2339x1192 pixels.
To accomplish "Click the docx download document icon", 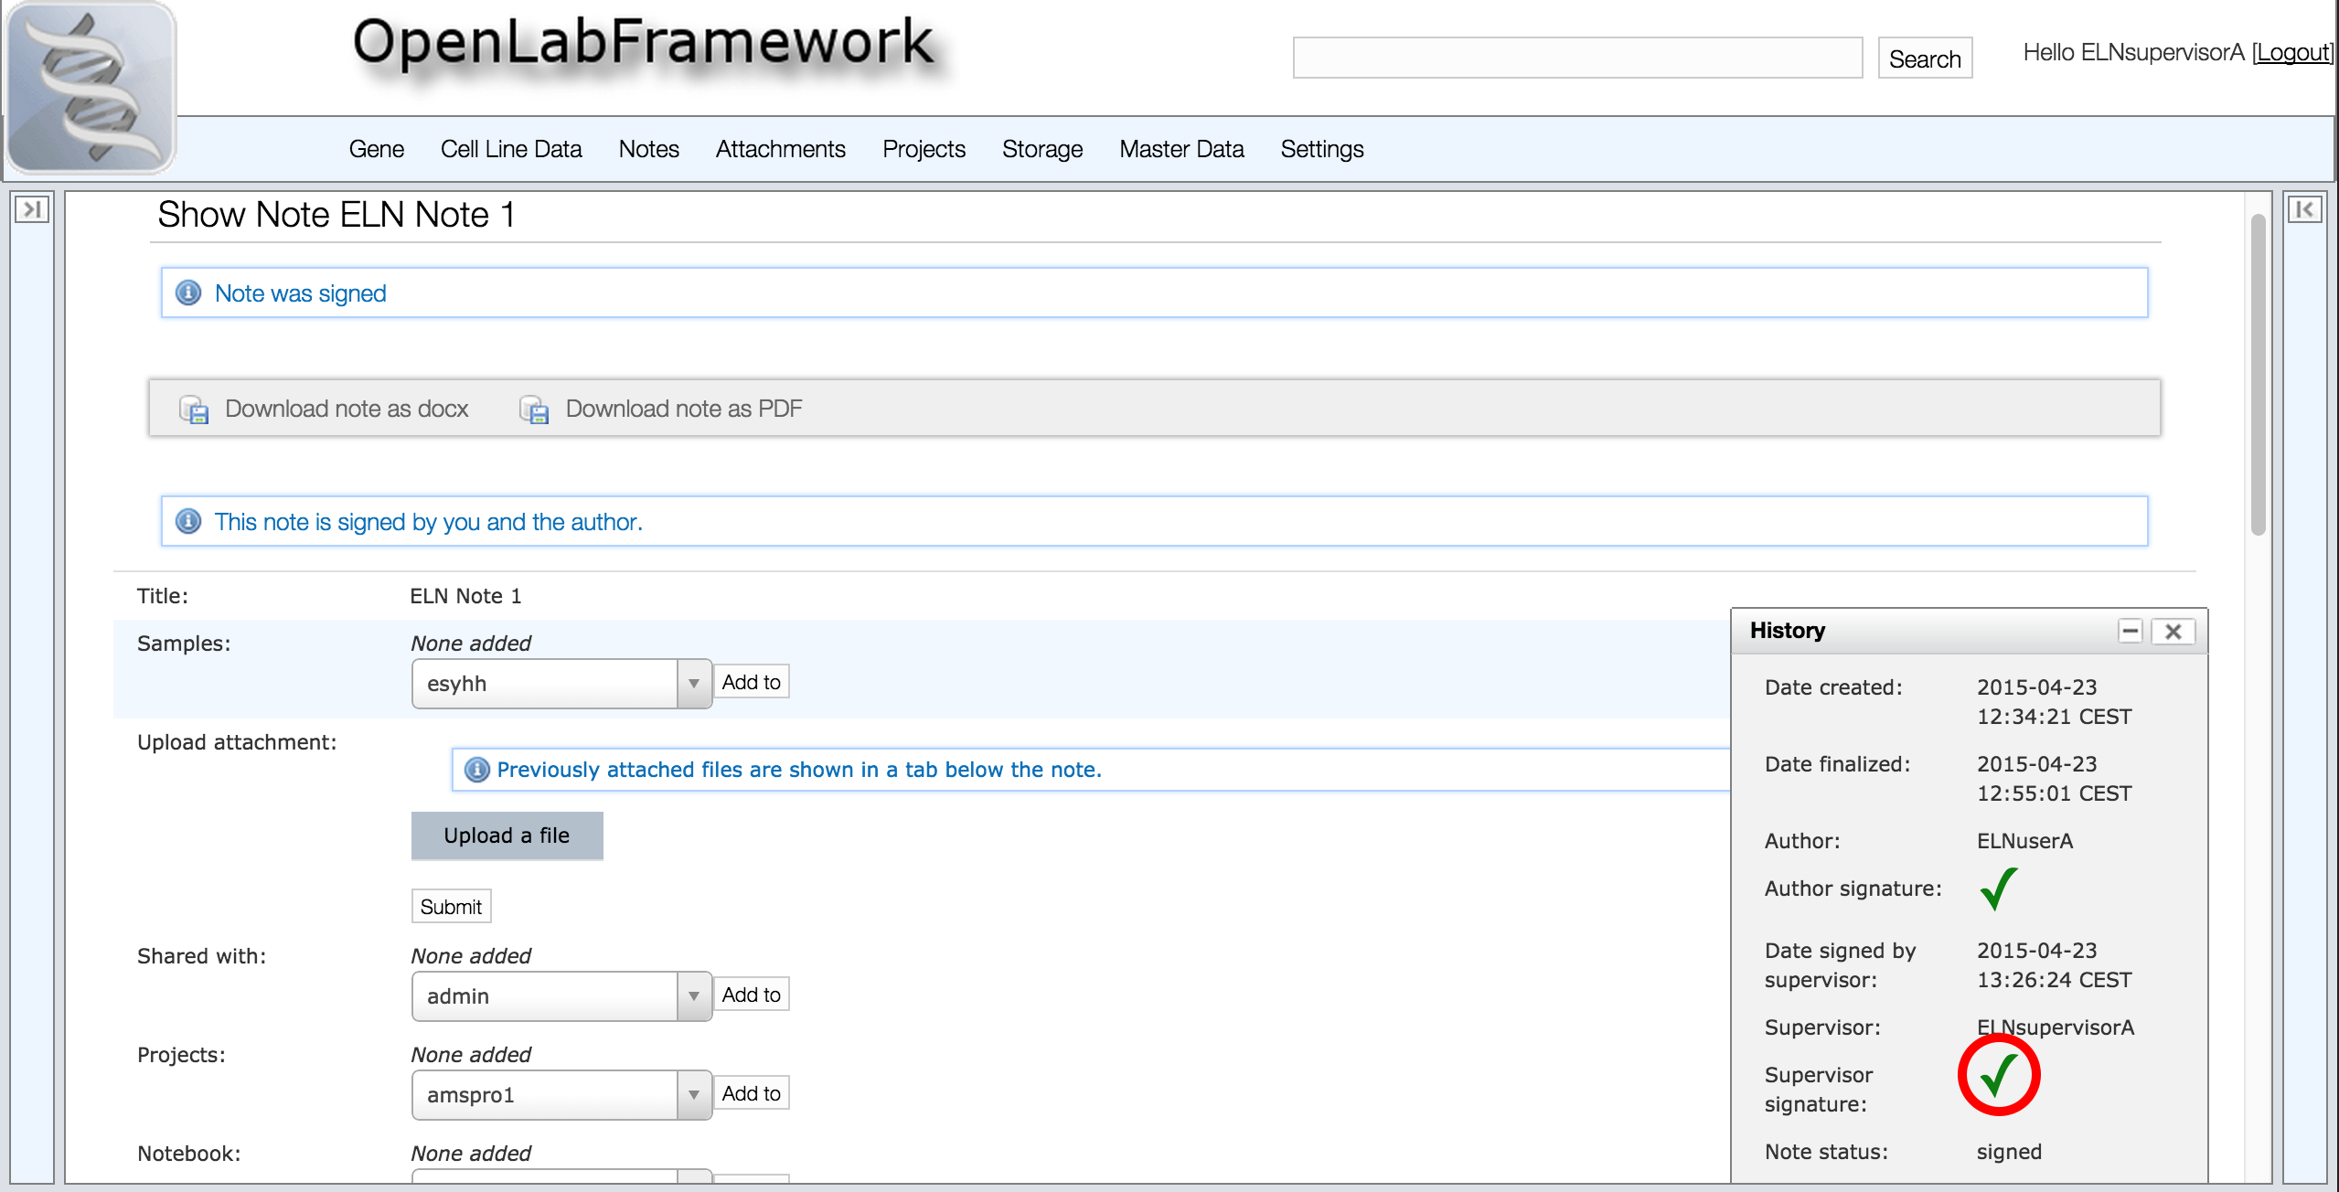I will tap(194, 409).
